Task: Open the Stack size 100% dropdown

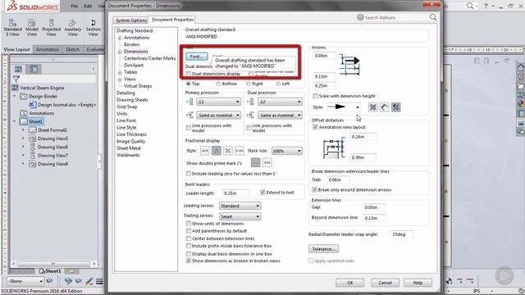Action: pos(287,151)
